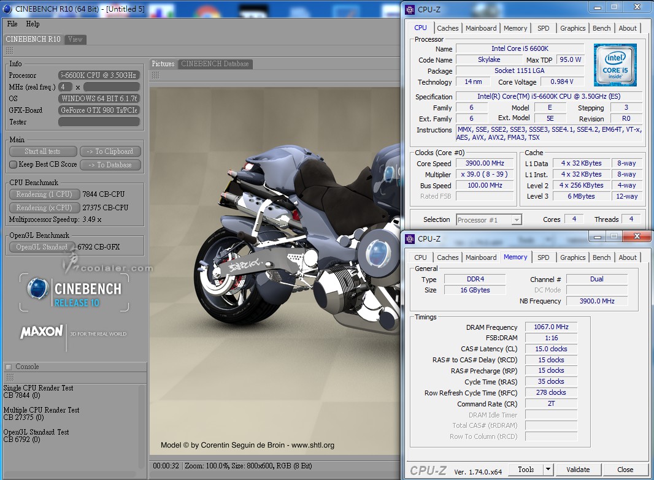Screen dimensions: 654x480
Task: Click the Start all tests button
Action: pyautogui.click(x=42, y=151)
